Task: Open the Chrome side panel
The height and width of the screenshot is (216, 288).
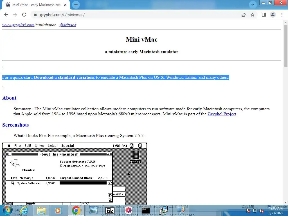Action: (x=264, y=15)
